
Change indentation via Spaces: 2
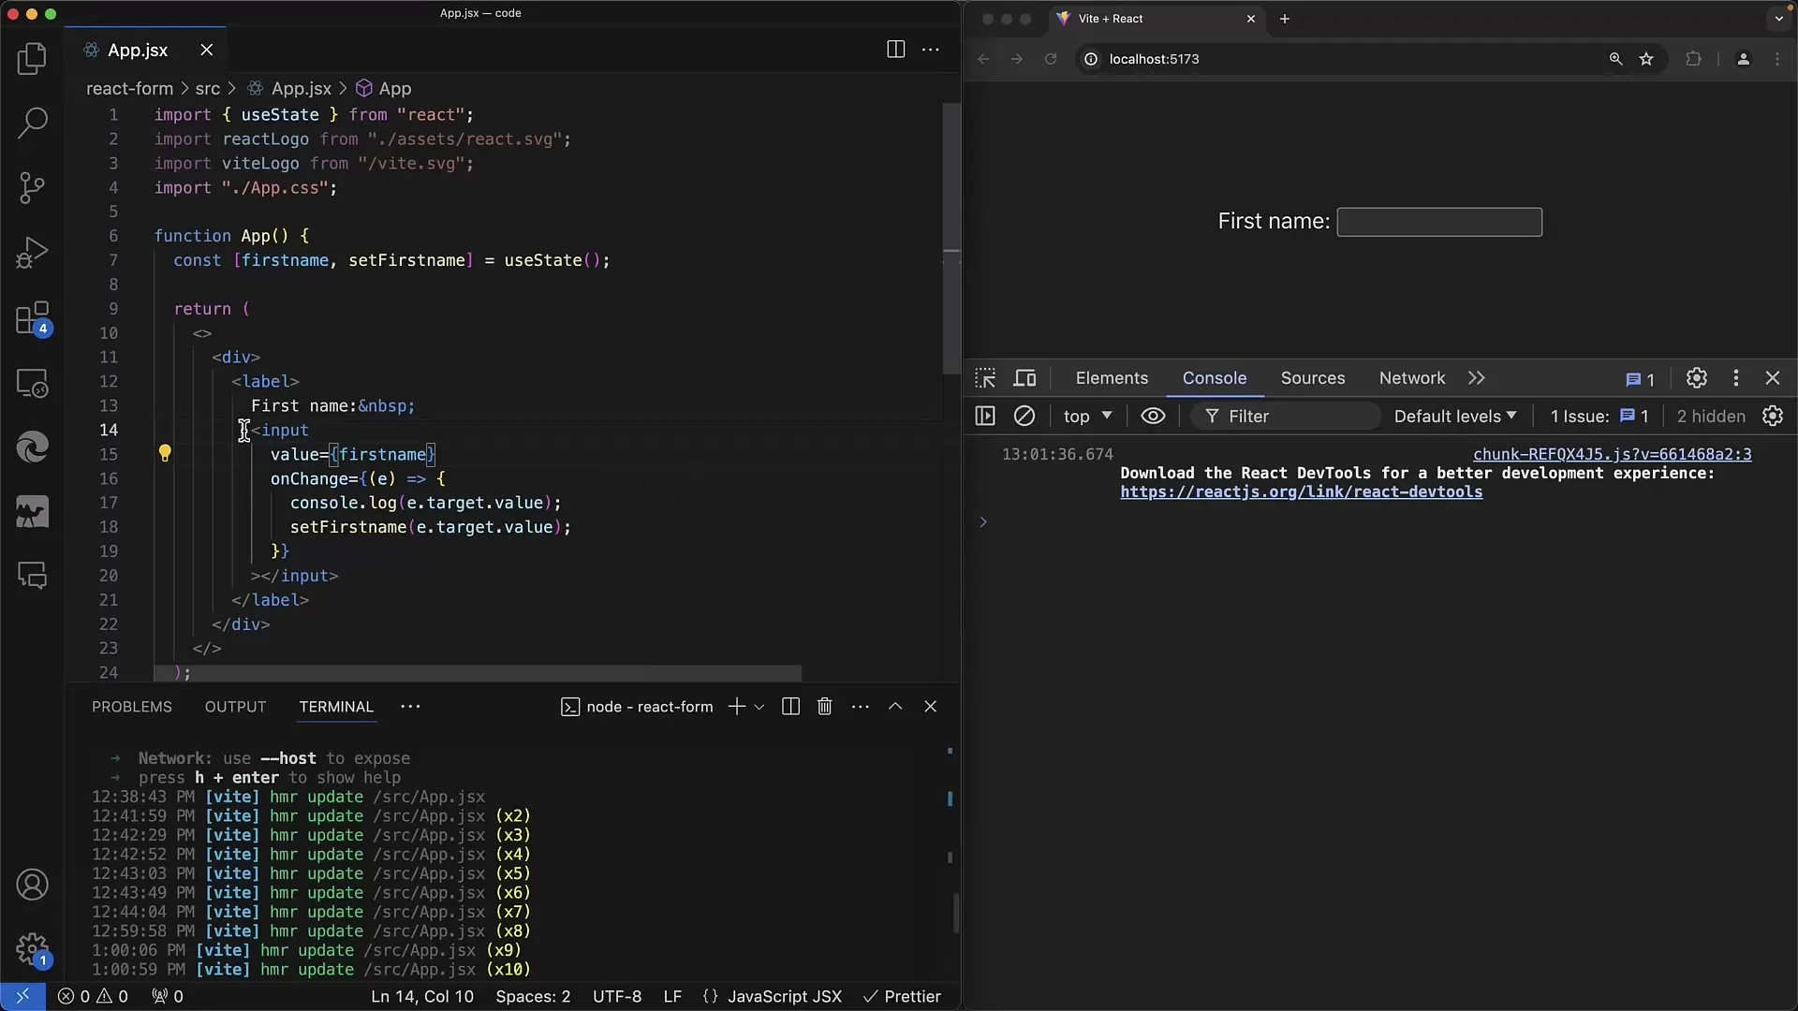533,996
